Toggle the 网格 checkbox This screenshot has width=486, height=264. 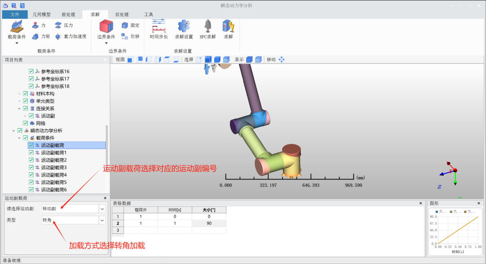coord(25,123)
